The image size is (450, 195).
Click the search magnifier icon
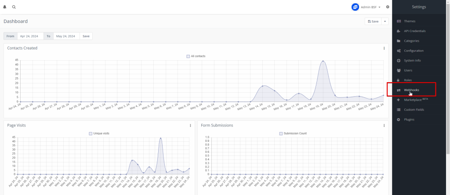tap(14, 7)
